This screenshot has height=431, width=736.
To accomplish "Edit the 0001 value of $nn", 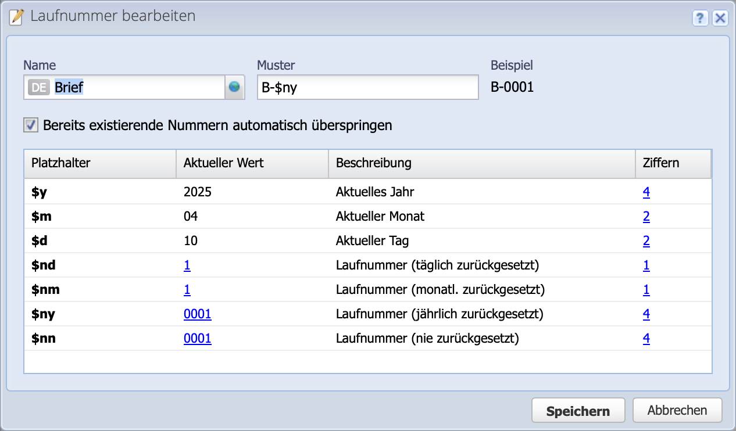I will click(197, 338).
